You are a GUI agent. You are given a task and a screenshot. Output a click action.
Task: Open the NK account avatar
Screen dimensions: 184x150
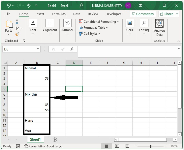click(128, 6)
